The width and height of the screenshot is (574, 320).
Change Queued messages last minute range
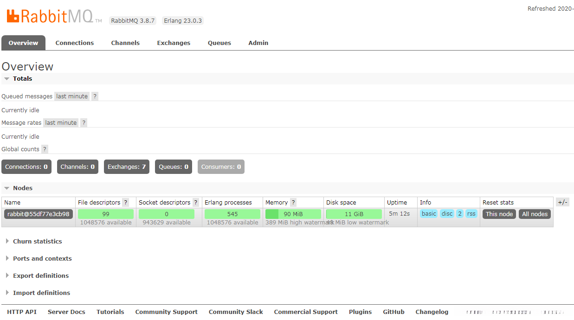coord(72,96)
